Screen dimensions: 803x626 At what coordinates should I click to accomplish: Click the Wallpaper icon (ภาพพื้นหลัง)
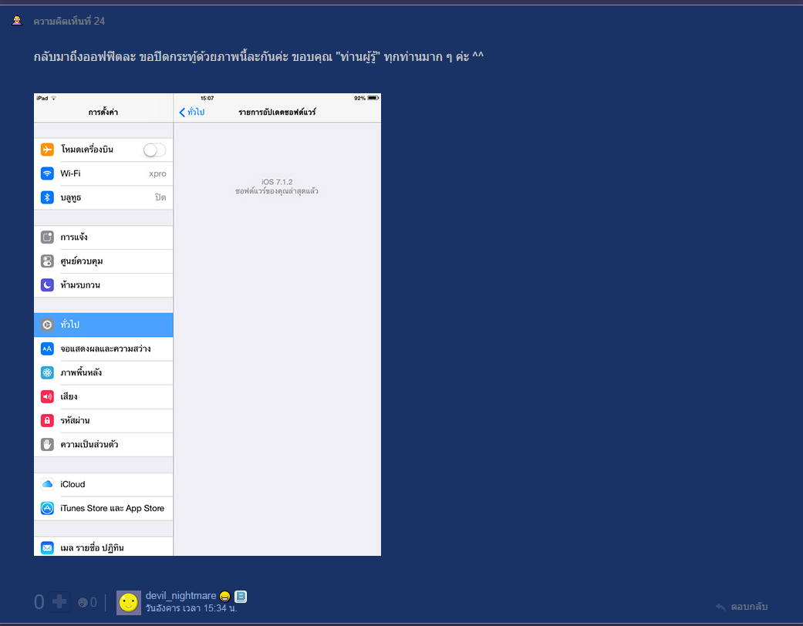pyautogui.click(x=47, y=372)
